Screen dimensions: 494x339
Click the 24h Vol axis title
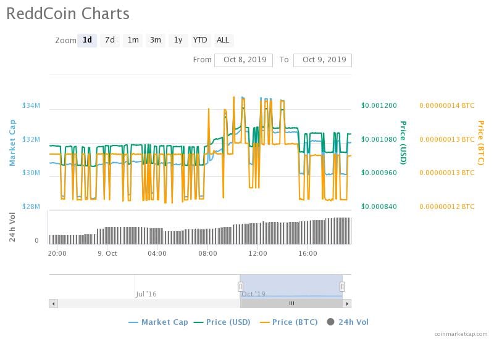12,227
